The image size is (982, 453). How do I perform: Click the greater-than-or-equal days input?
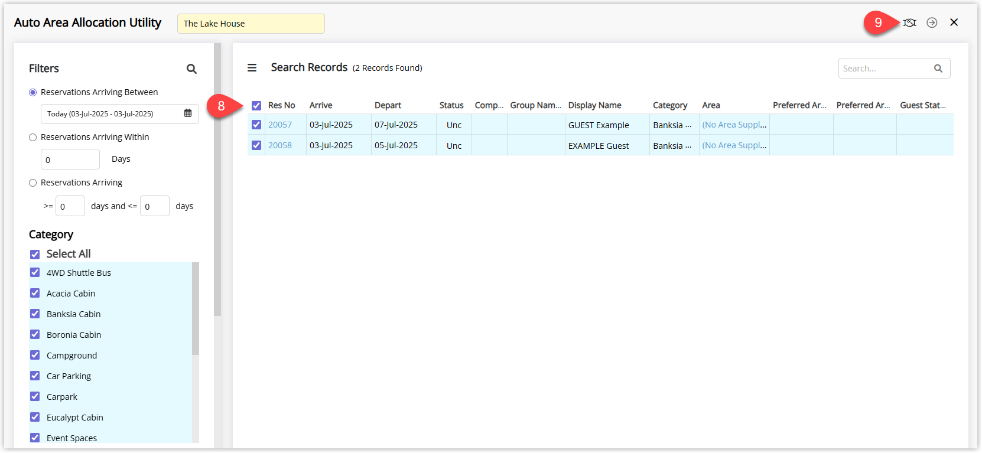pyautogui.click(x=70, y=206)
